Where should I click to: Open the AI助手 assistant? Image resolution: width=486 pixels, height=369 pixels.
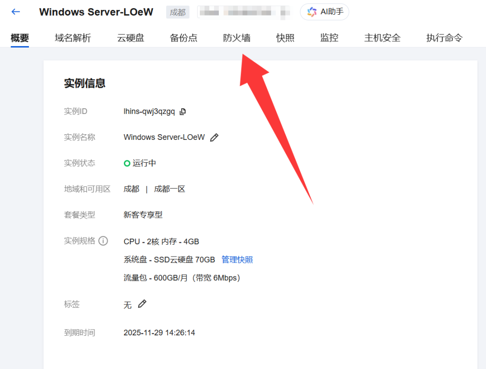point(325,12)
